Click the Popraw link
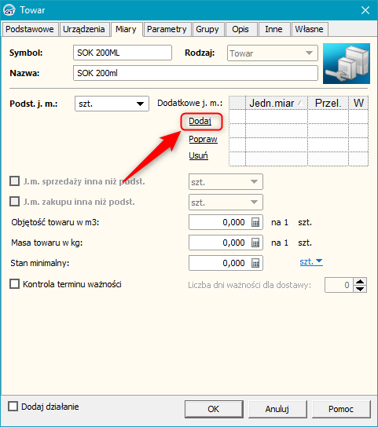The image size is (378, 427). [204, 139]
